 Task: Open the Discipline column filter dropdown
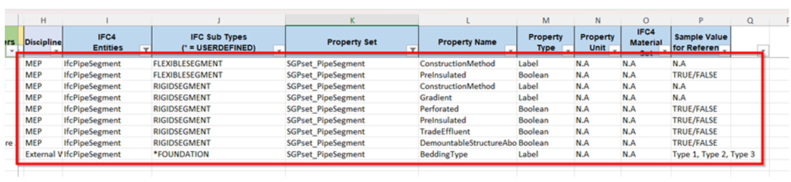click(x=56, y=50)
